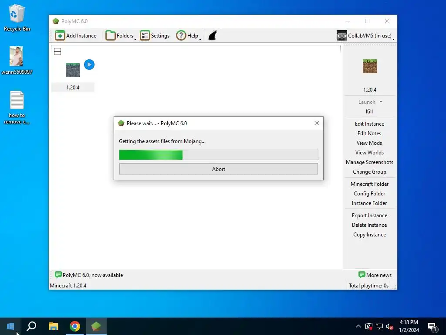The width and height of the screenshot is (446, 335).
Task: Open the PolyMC 6.0 now available news
Action: click(x=89, y=275)
